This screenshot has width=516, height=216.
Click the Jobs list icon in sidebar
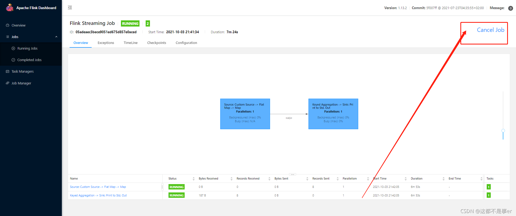8,37
